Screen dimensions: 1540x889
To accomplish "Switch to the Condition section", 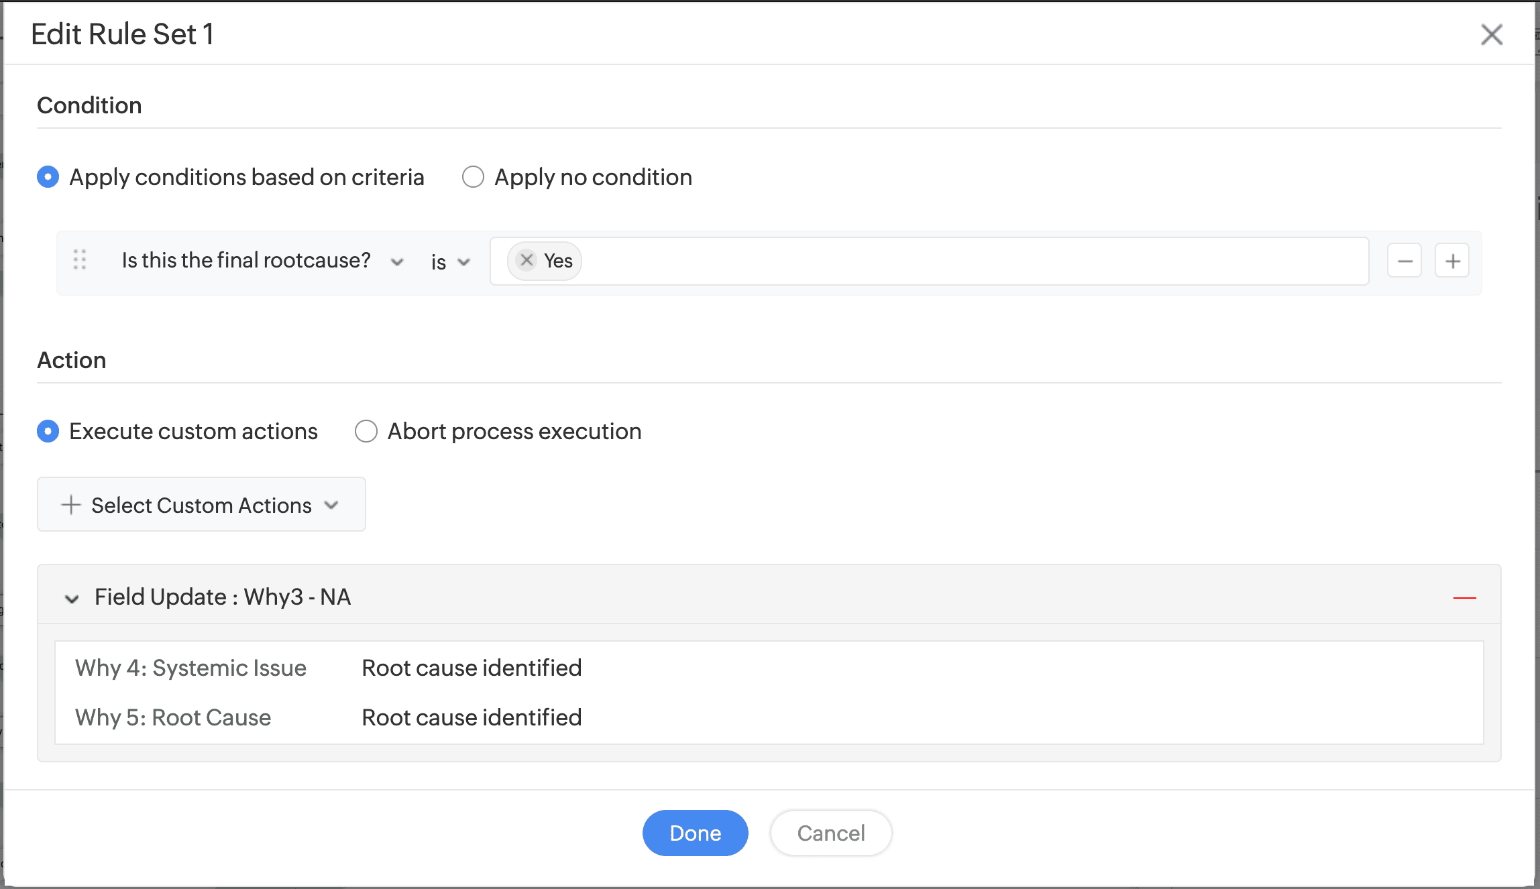I will [89, 105].
